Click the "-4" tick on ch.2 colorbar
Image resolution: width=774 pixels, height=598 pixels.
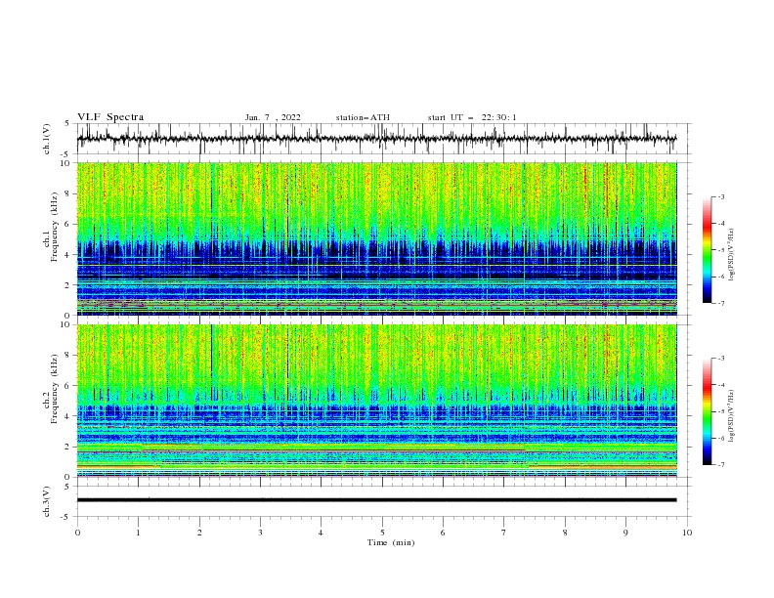click(720, 385)
